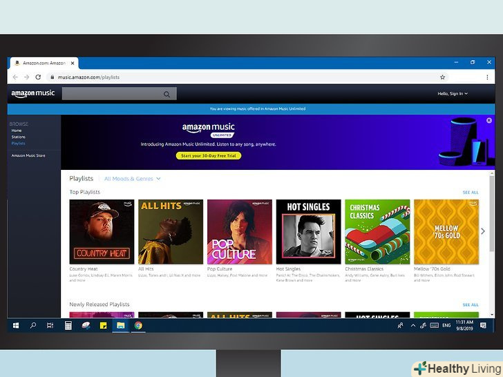Open the Mellow '70s Gold playlist cover
The height and width of the screenshot is (377, 503).
446,232
